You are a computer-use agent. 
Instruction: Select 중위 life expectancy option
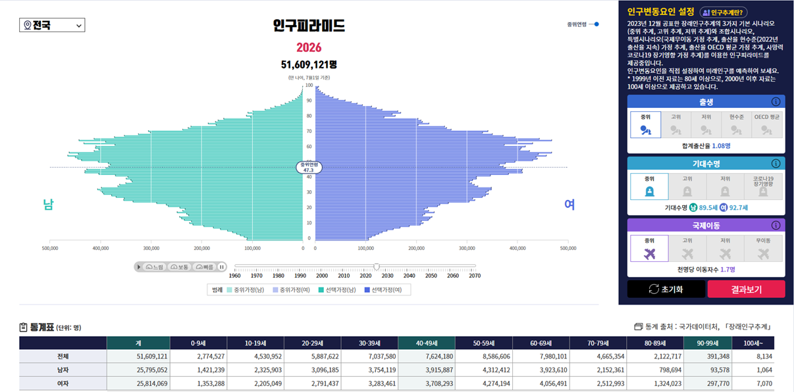click(649, 186)
